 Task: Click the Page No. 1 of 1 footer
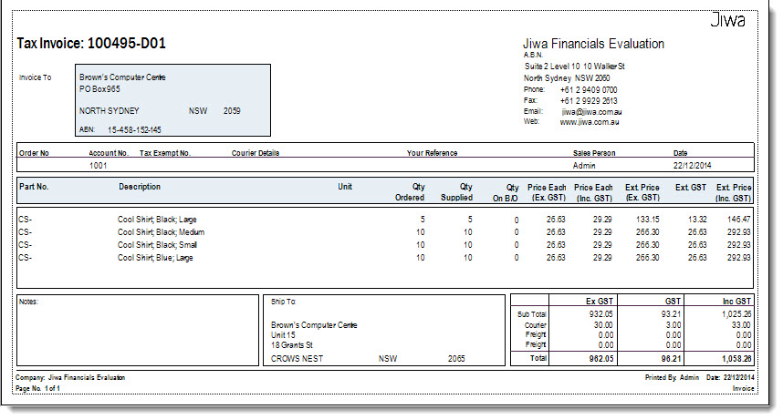coord(37,389)
